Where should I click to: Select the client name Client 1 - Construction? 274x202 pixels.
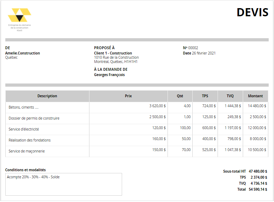[x=113, y=53]
